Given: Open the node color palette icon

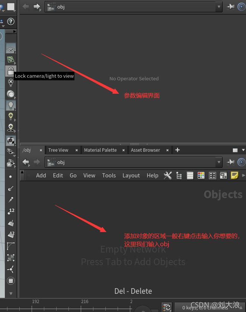Looking at the screenshot, I should point(201,176).
